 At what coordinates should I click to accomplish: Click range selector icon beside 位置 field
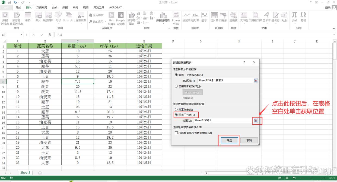[x=256, y=121]
